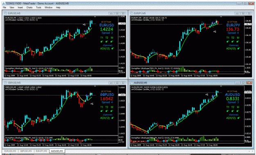Select the AUDUSD,M5 bottom tab

[x=57, y=151]
